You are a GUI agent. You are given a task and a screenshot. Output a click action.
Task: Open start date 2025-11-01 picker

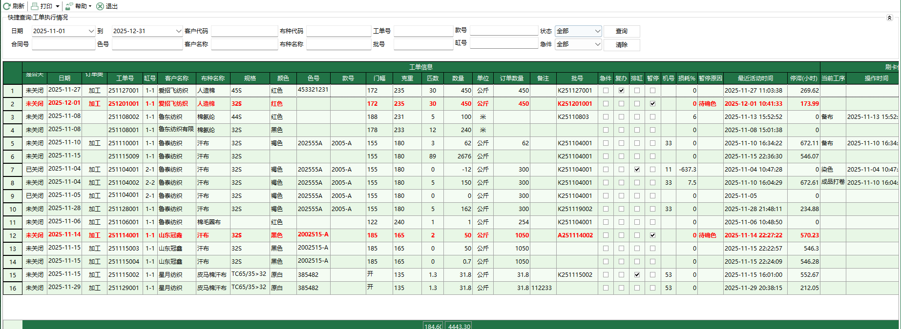91,31
